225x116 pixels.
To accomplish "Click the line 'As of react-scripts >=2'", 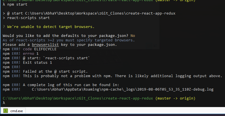I will (69, 40).
